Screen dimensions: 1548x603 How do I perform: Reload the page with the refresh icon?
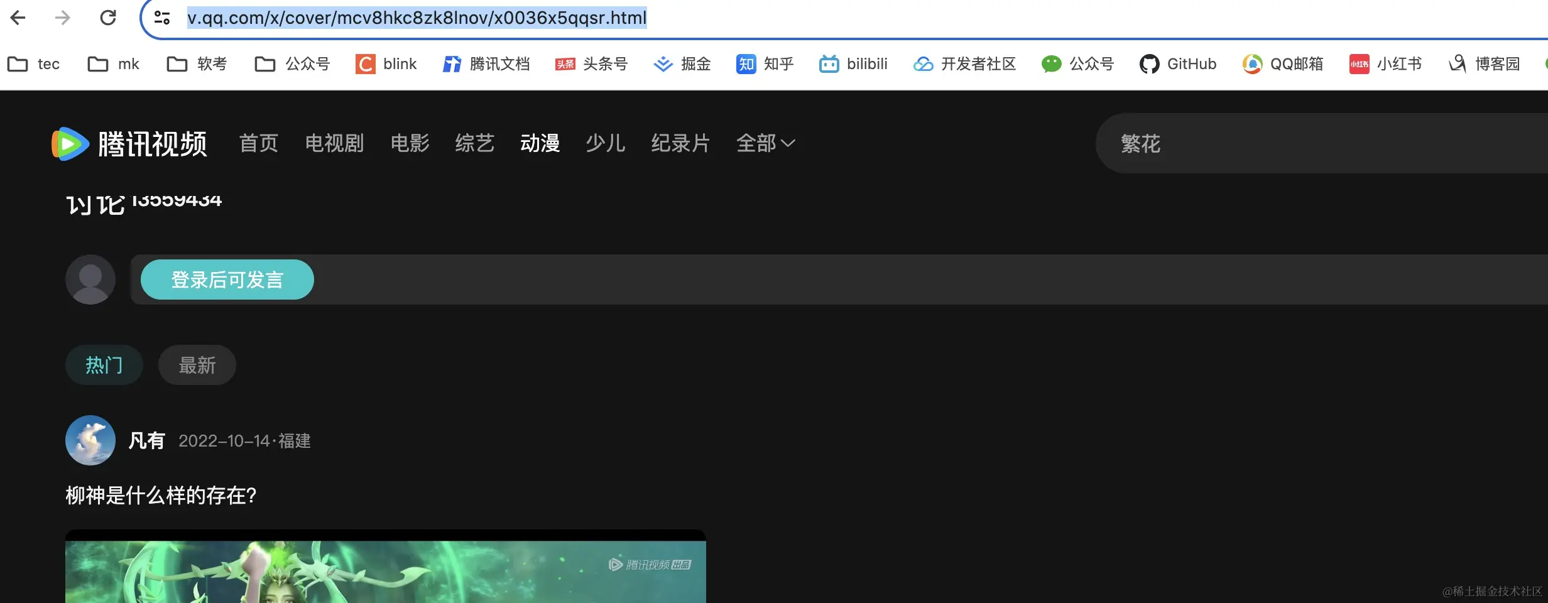[x=108, y=18]
